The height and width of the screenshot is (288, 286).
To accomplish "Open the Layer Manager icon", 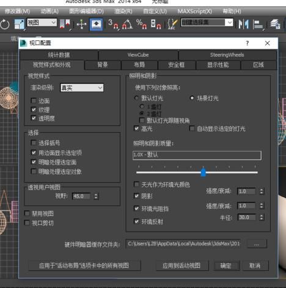I will point(276,24).
